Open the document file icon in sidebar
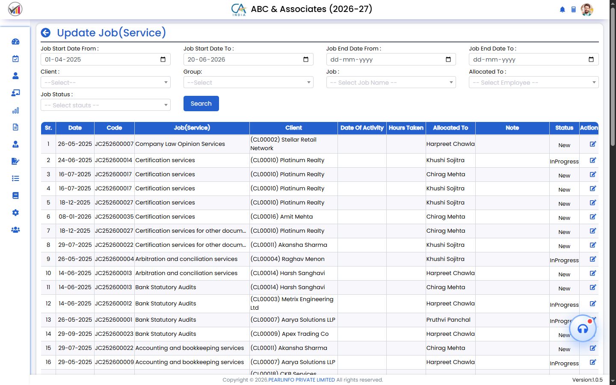Image resolution: width=616 pixels, height=385 pixels. click(15, 127)
